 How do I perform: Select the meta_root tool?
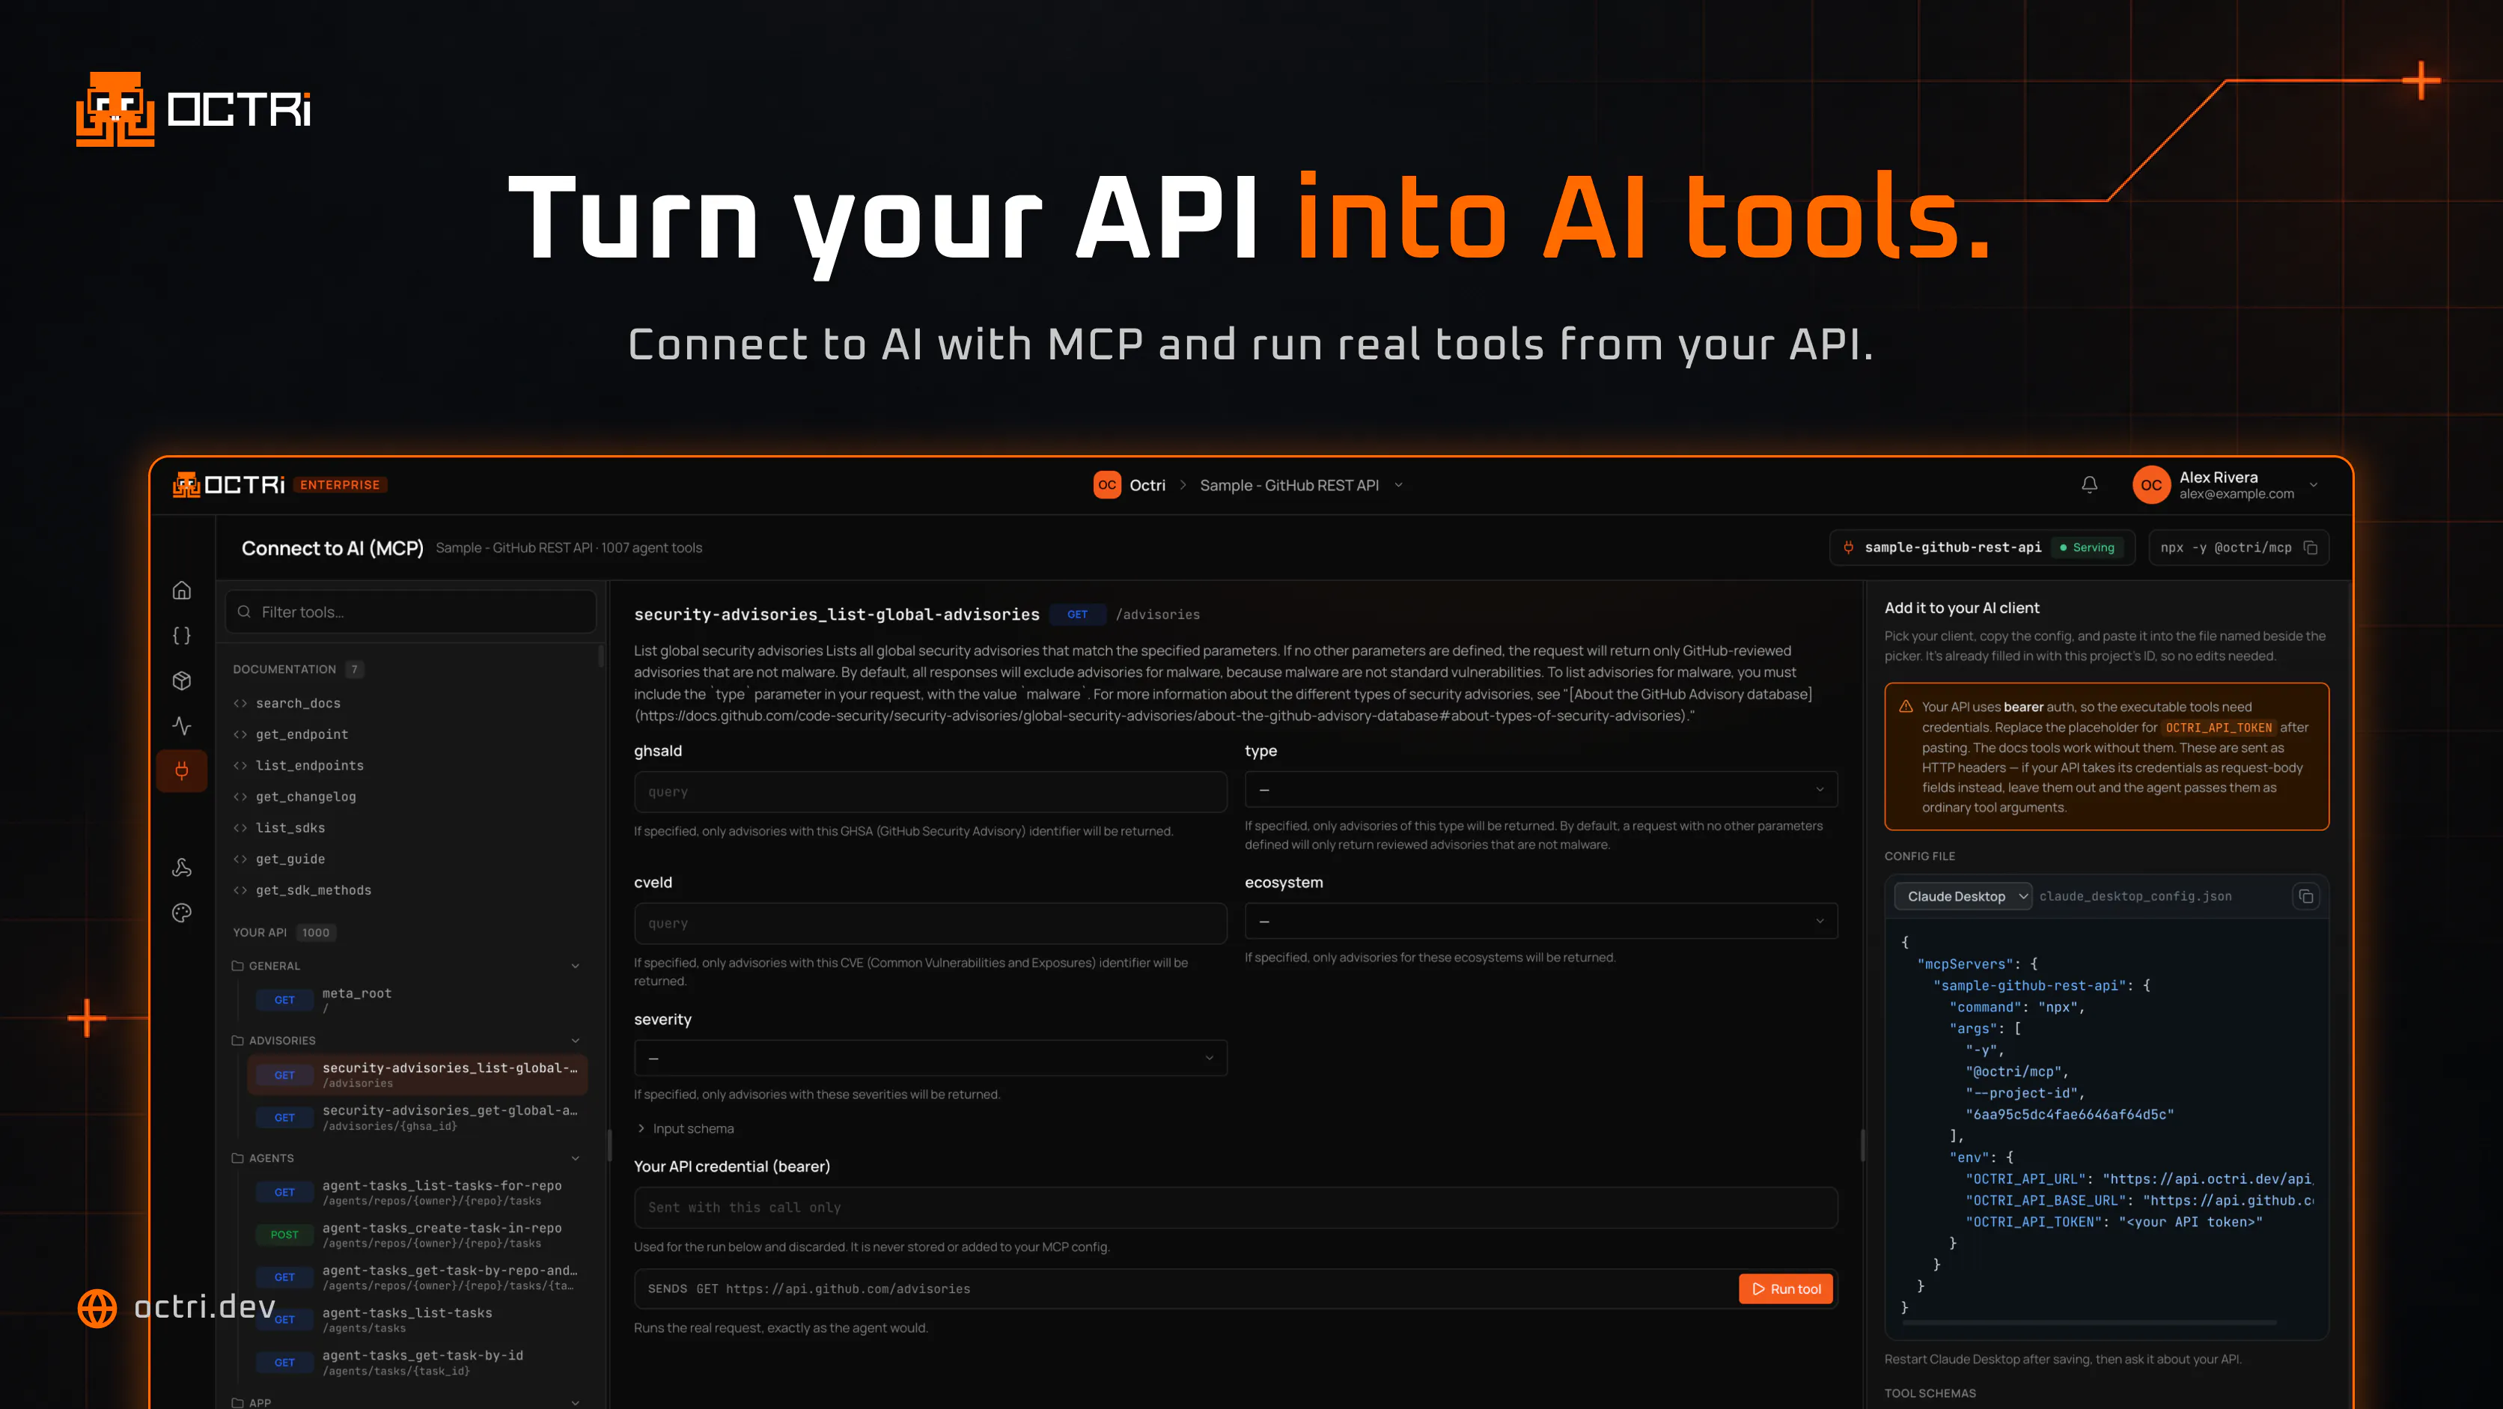[x=418, y=1000]
